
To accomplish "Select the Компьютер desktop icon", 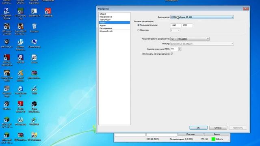I will click(x=34, y=43).
